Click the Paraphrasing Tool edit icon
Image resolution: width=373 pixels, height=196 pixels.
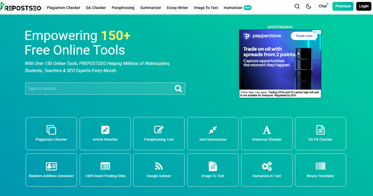tap(159, 130)
